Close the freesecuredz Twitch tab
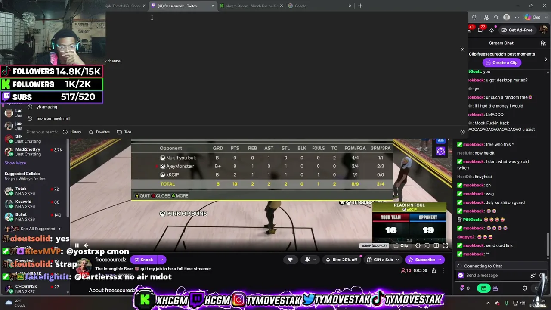 coord(213,6)
